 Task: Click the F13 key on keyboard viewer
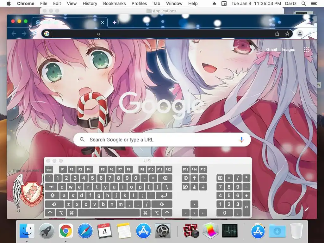185,170
